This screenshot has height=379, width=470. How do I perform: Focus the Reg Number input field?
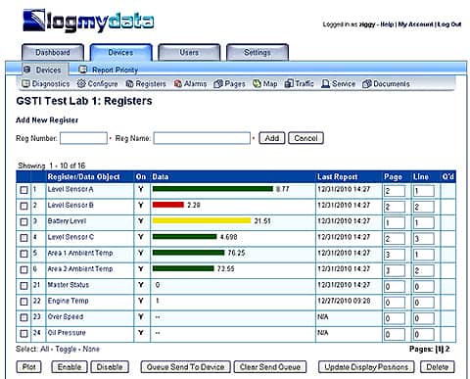coord(83,138)
